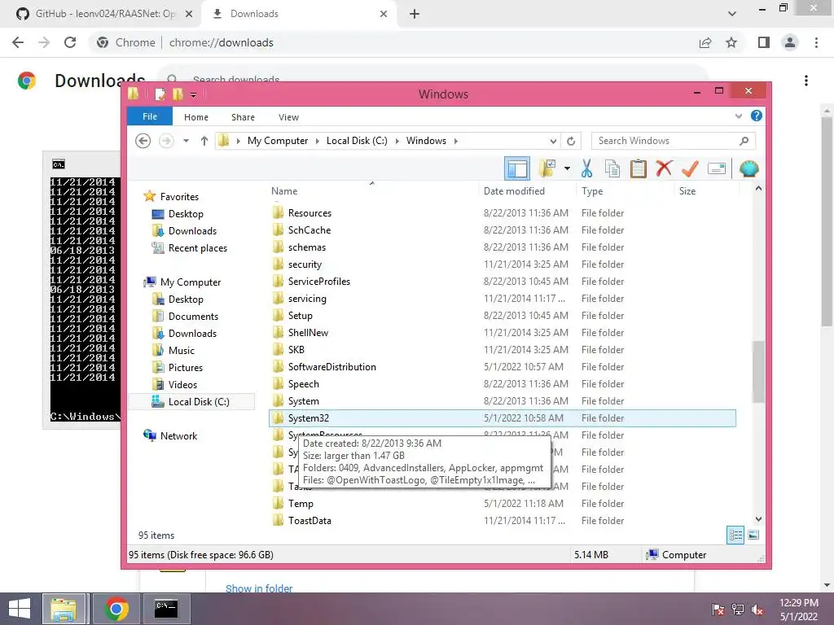Switch to large thumbnails view icon
The image size is (834, 625).
[x=753, y=535]
